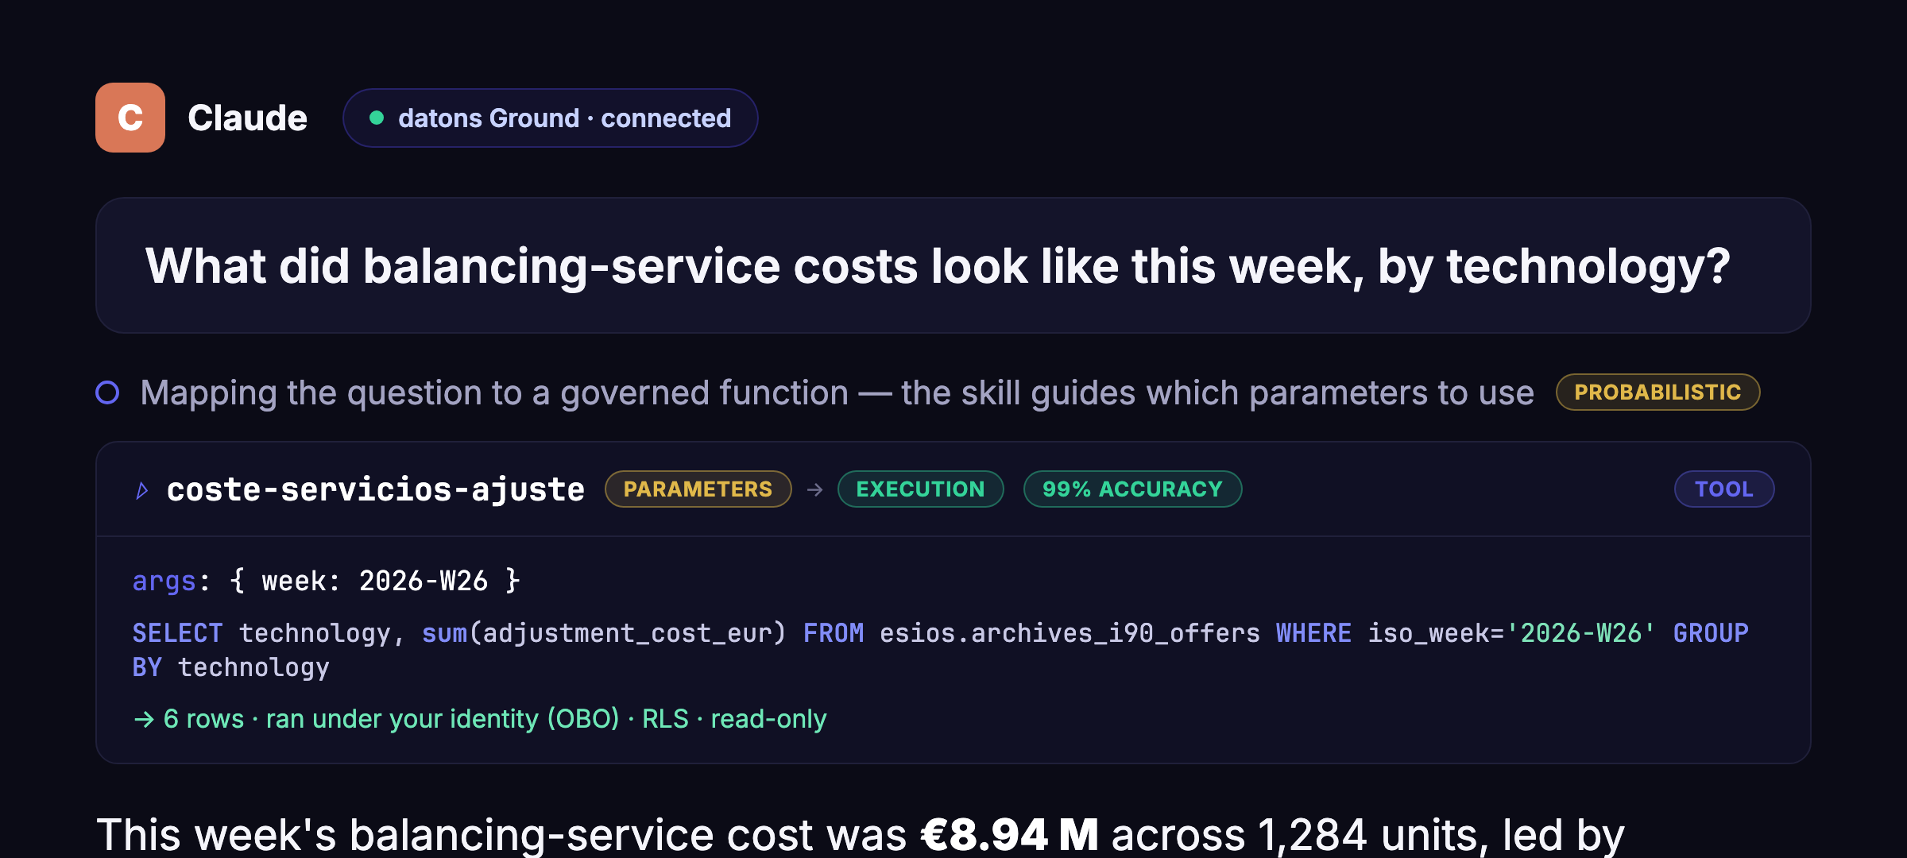This screenshot has width=1907, height=858.
Task: Select the PARAMETERS pill
Action: point(698,489)
